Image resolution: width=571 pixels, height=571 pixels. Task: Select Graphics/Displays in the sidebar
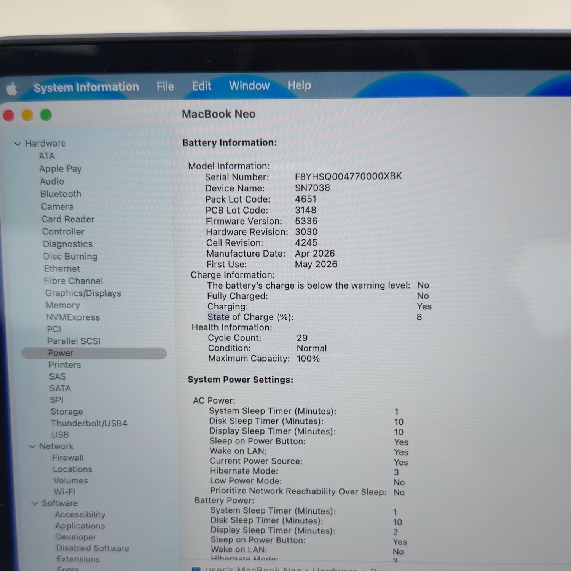[x=83, y=293]
